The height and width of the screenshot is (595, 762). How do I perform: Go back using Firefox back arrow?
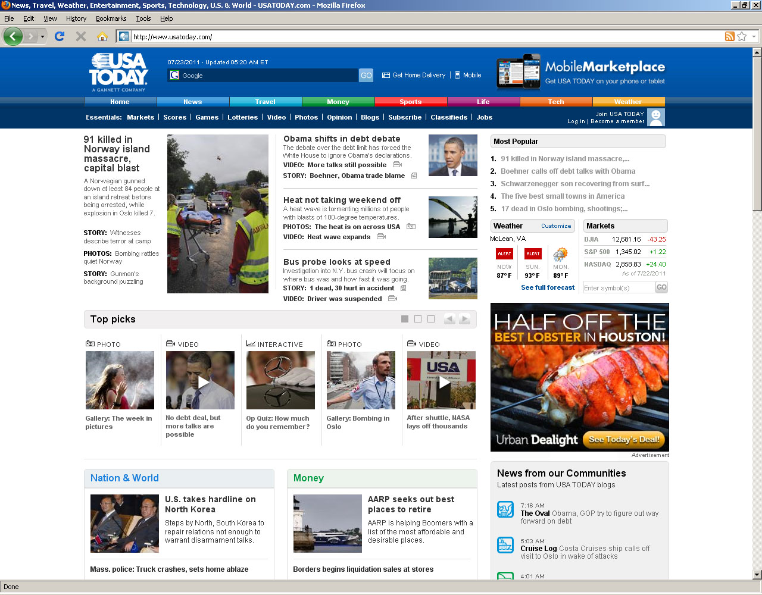coord(13,36)
